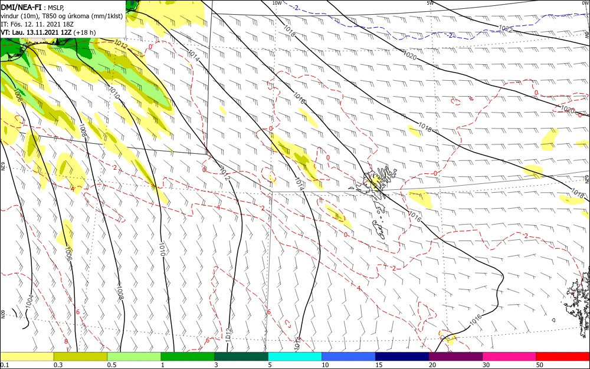The height and width of the screenshot is (369, 590).
Task: Click the legend value "20"
Action: 432,365
